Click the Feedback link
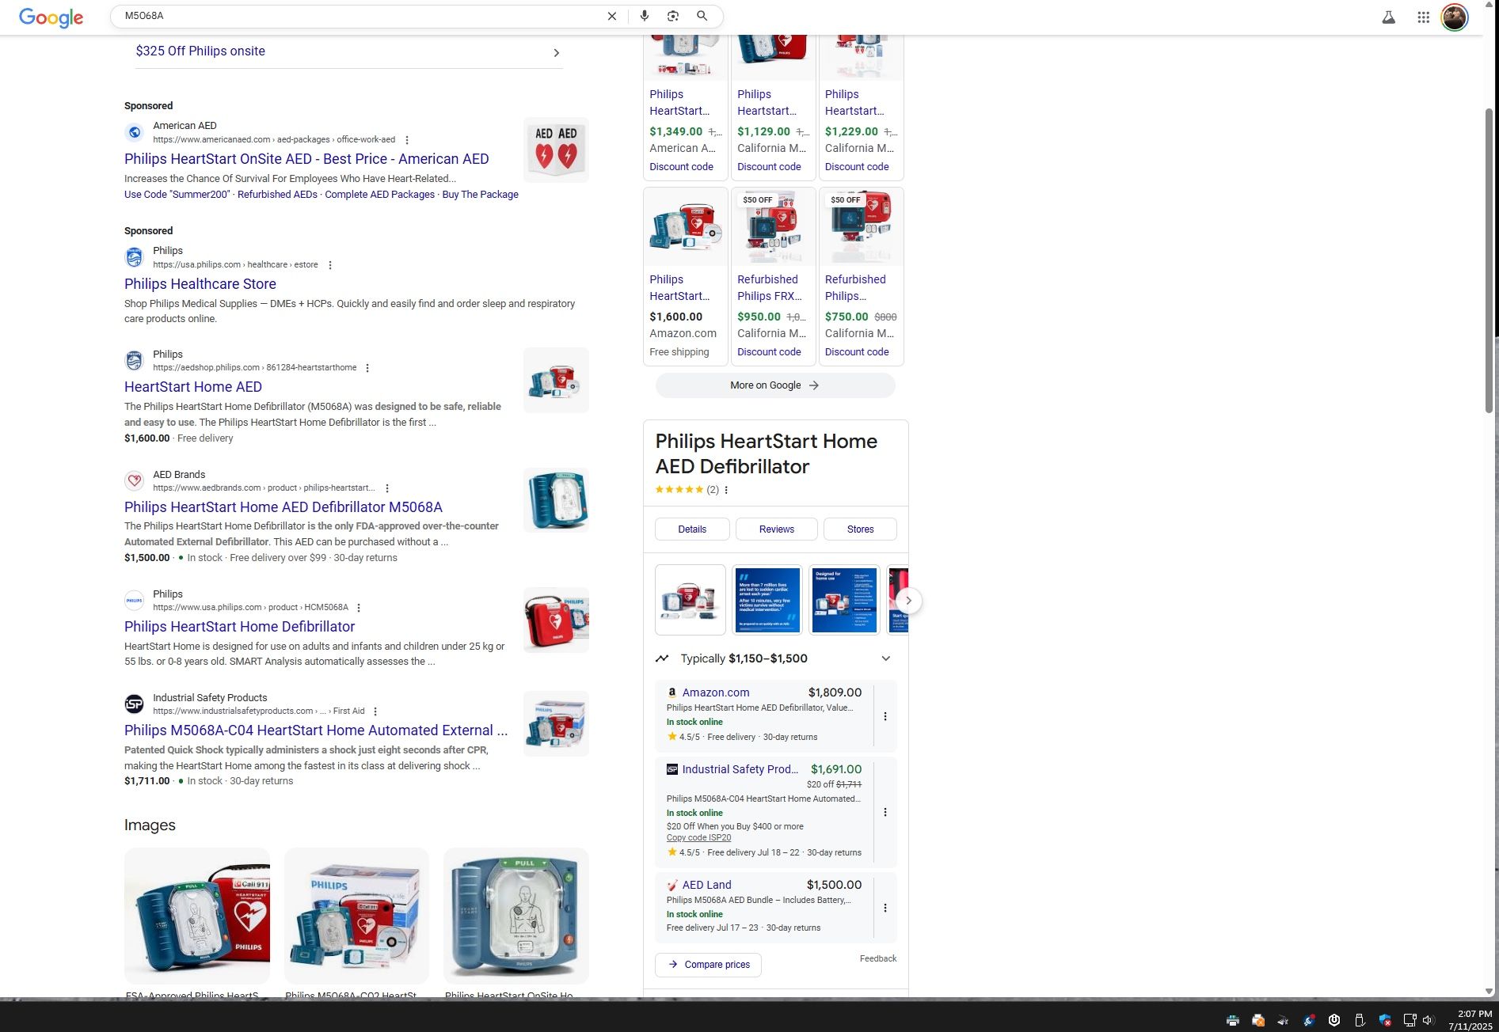The width and height of the screenshot is (1499, 1032). point(878,958)
